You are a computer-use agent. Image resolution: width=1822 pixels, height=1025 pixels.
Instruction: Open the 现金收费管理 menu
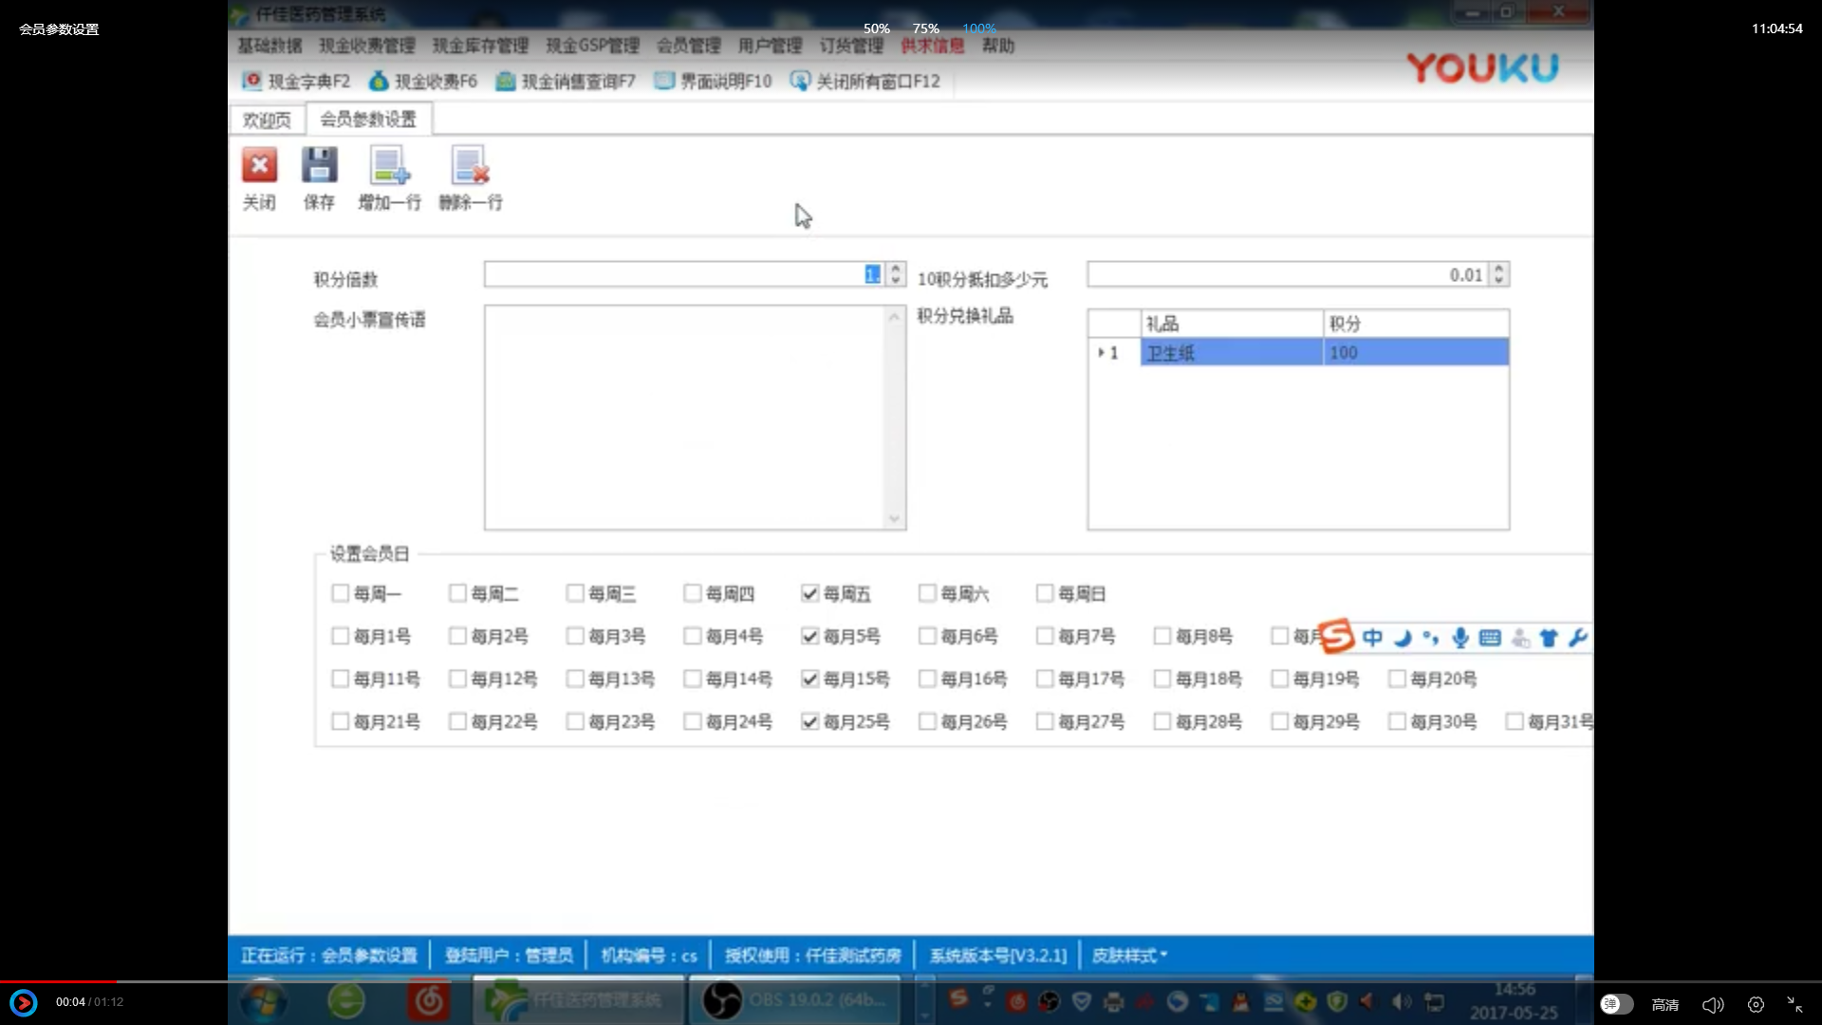tap(367, 46)
